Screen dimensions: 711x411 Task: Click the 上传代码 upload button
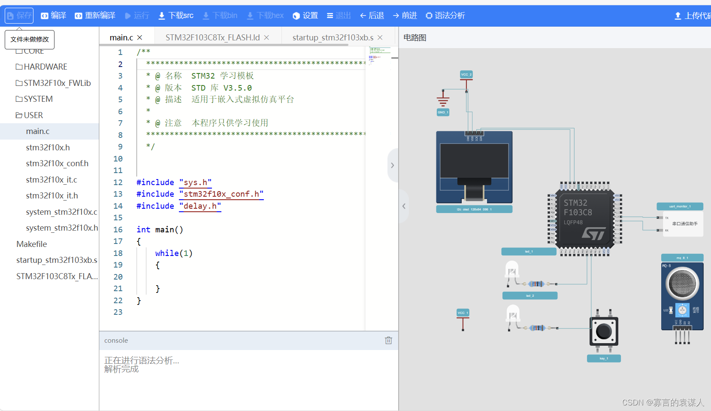(x=693, y=15)
